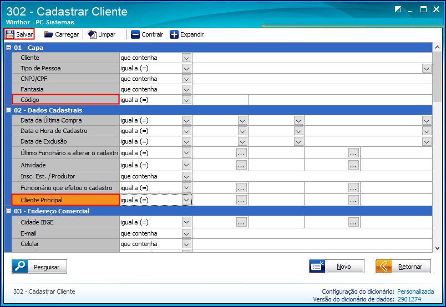The height and width of the screenshot is (307, 446).
Task: Click first lookup button for Atividade row
Action: click(x=241, y=165)
